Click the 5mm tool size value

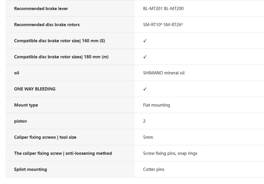pyautogui.click(x=148, y=137)
